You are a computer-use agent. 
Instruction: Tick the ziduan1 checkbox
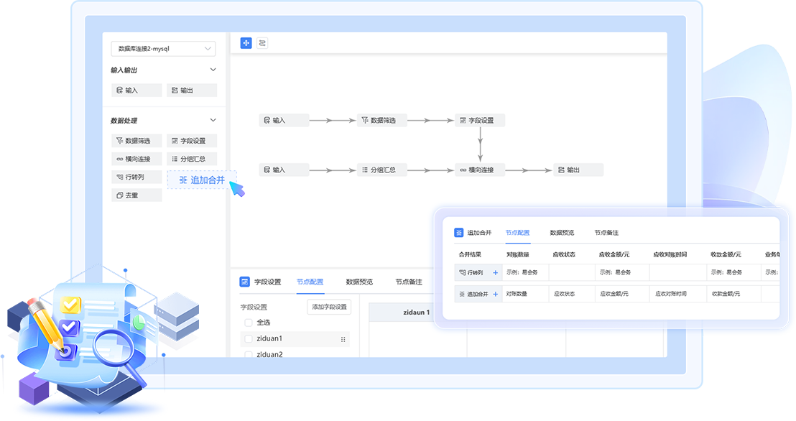[x=249, y=338]
